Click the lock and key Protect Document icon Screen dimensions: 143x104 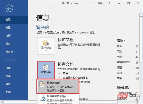[x=46, y=43]
